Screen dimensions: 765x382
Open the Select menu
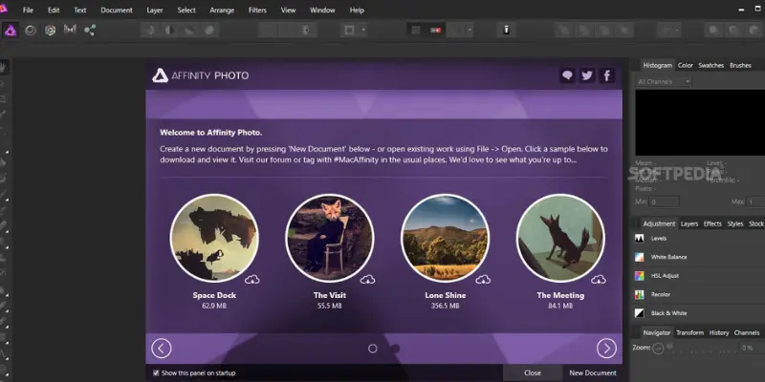pyautogui.click(x=186, y=10)
